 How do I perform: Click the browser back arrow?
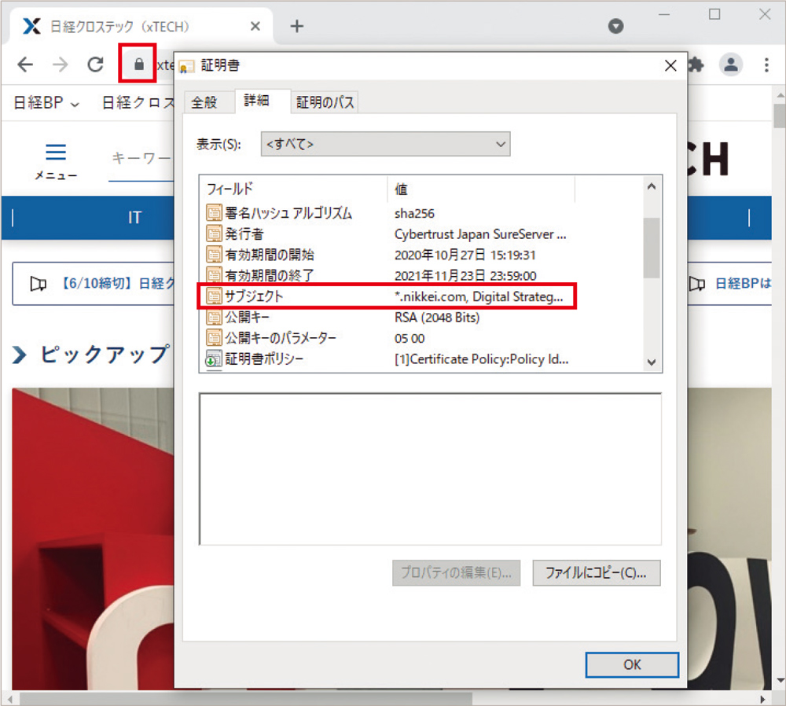tap(25, 64)
